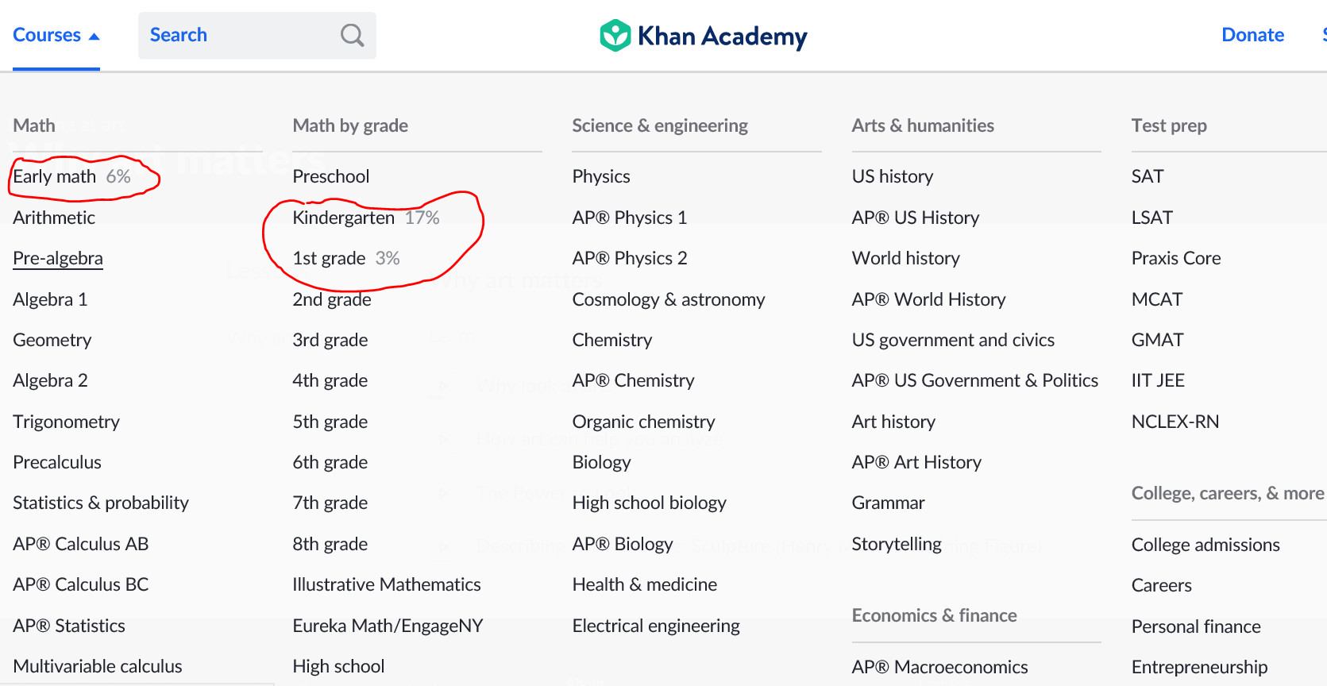This screenshot has width=1327, height=686.
Task: Open World history course
Action: pyautogui.click(x=905, y=258)
